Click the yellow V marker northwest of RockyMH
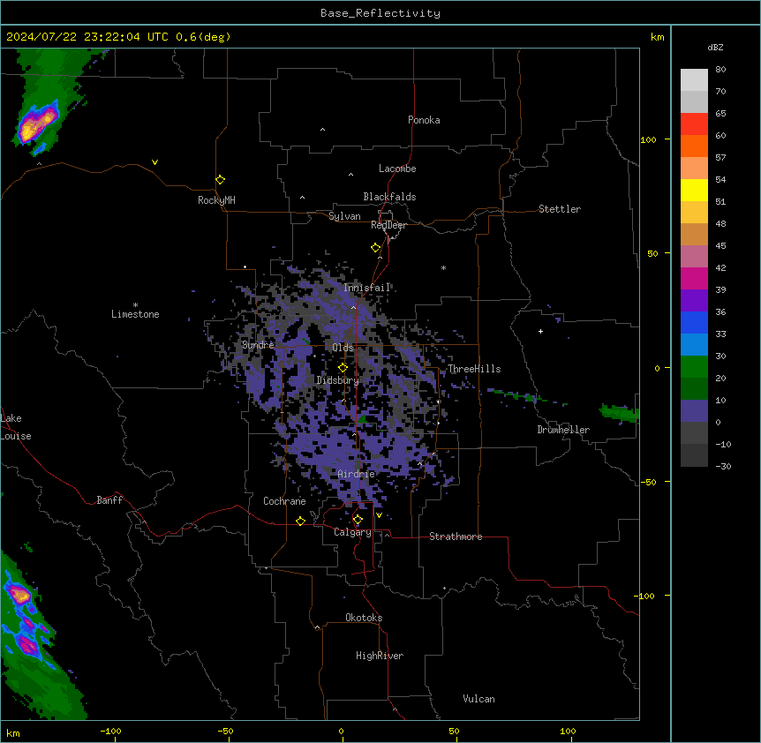Screen dimensions: 761x743 tap(154, 162)
